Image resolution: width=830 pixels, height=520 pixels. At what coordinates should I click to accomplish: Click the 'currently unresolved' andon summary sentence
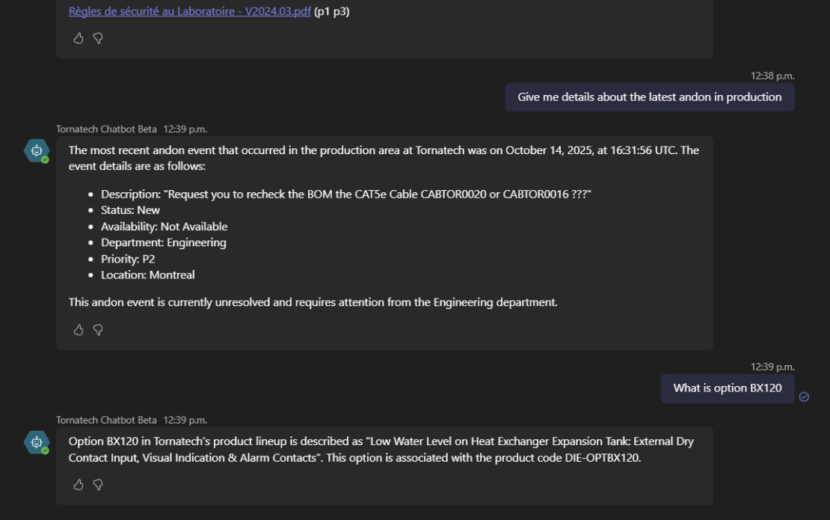313,302
